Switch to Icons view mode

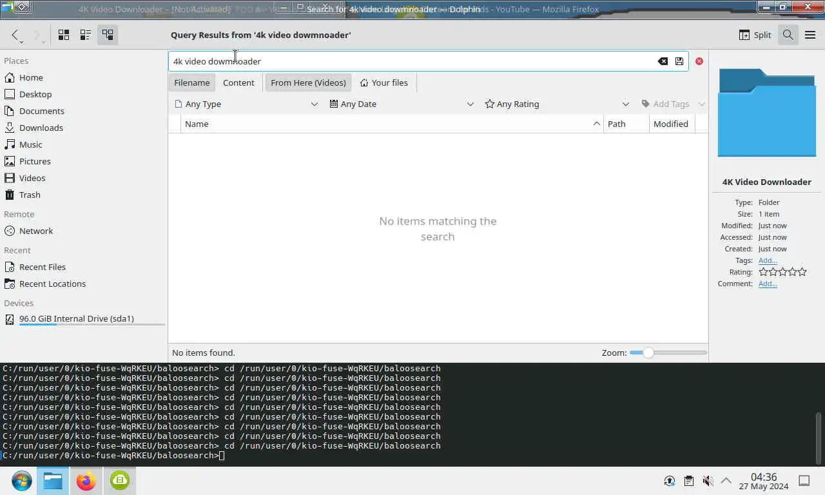tap(64, 35)
